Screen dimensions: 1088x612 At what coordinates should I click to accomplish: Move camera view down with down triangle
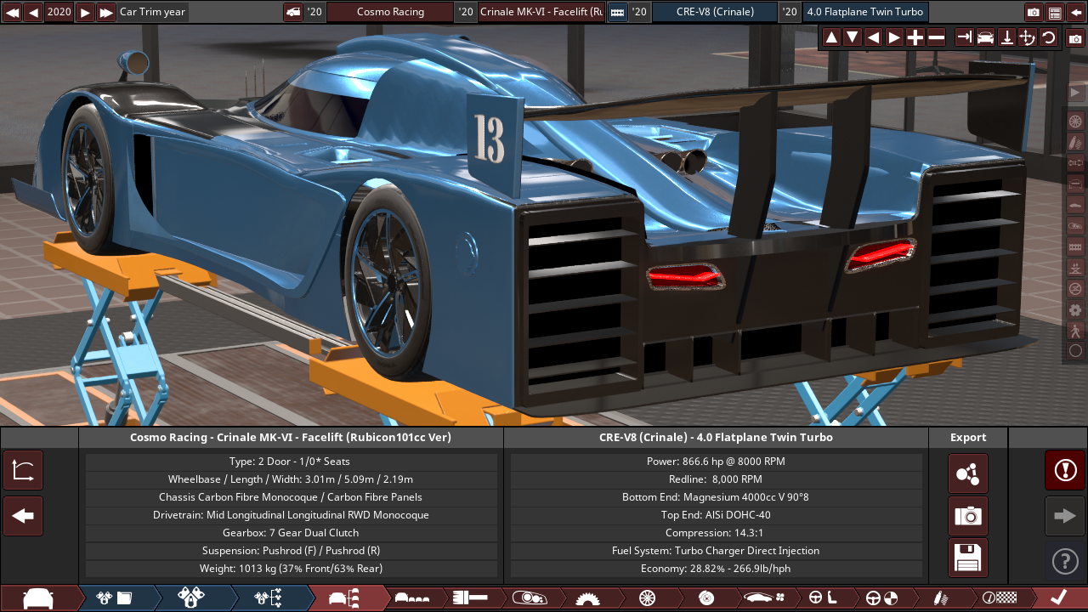pos(853,37)
